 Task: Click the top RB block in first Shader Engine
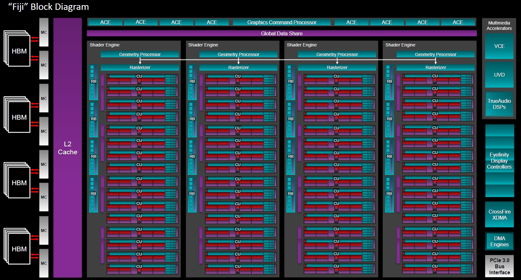[x=94, y=82]
